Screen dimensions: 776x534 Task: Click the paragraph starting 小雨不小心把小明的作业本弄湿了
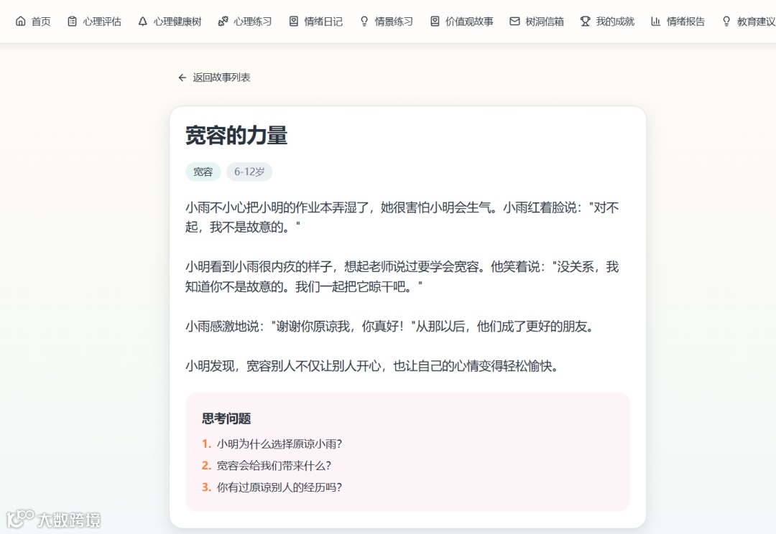(402, 217)
